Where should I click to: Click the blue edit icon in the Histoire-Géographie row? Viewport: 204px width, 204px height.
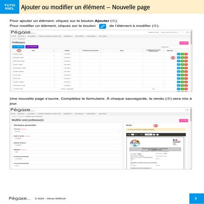[x=178, y=89]
